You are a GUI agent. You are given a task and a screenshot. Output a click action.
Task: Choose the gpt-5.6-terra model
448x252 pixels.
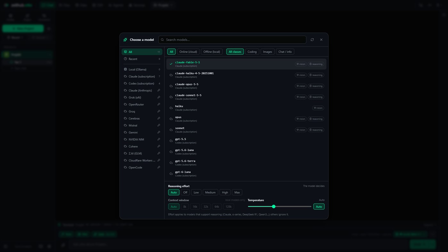pyautogui.click(x=246, y=163)
